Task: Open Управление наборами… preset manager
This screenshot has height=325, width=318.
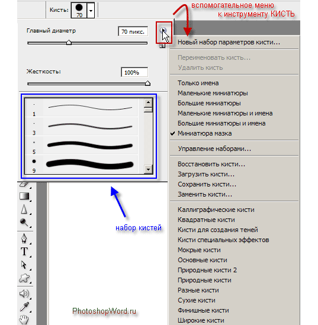Action: click(x=235, y=149)
